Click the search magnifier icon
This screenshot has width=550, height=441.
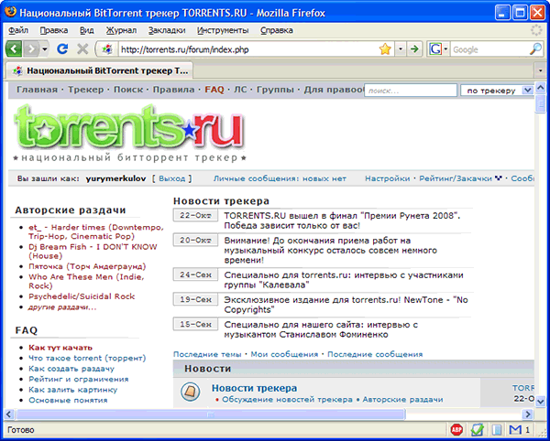pos(535,49)
